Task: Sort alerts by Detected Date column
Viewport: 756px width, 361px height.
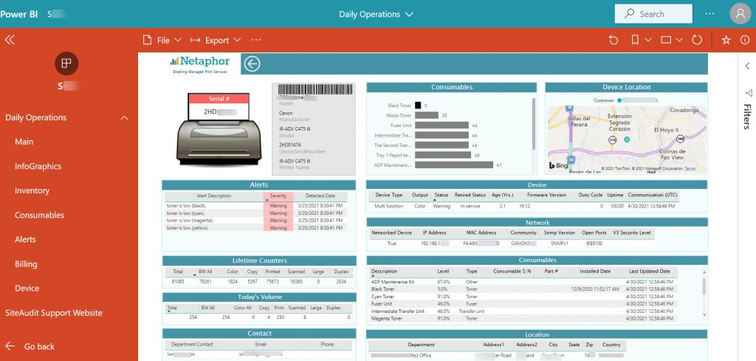Action: coord(320,196)
